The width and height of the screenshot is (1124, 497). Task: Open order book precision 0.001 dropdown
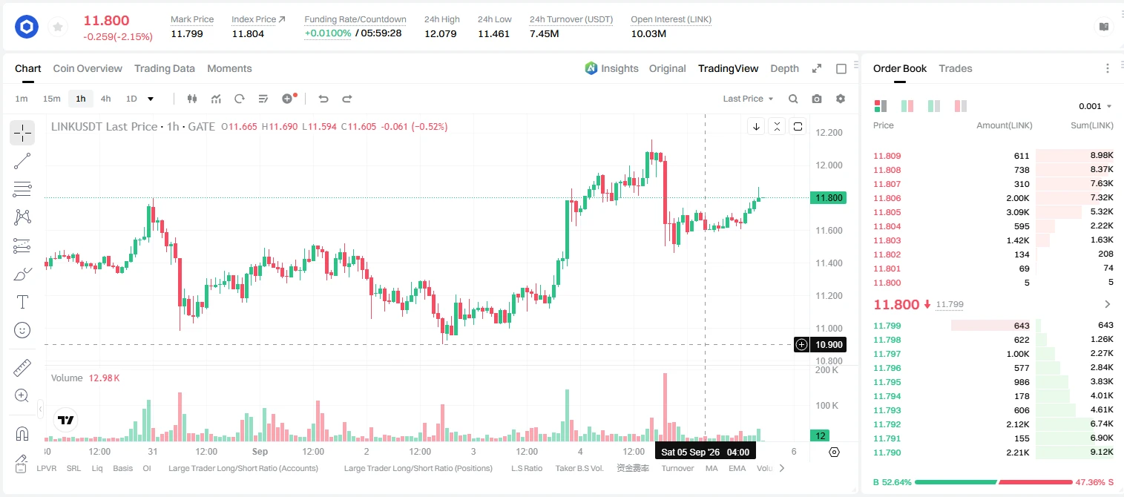point(1096,106)
